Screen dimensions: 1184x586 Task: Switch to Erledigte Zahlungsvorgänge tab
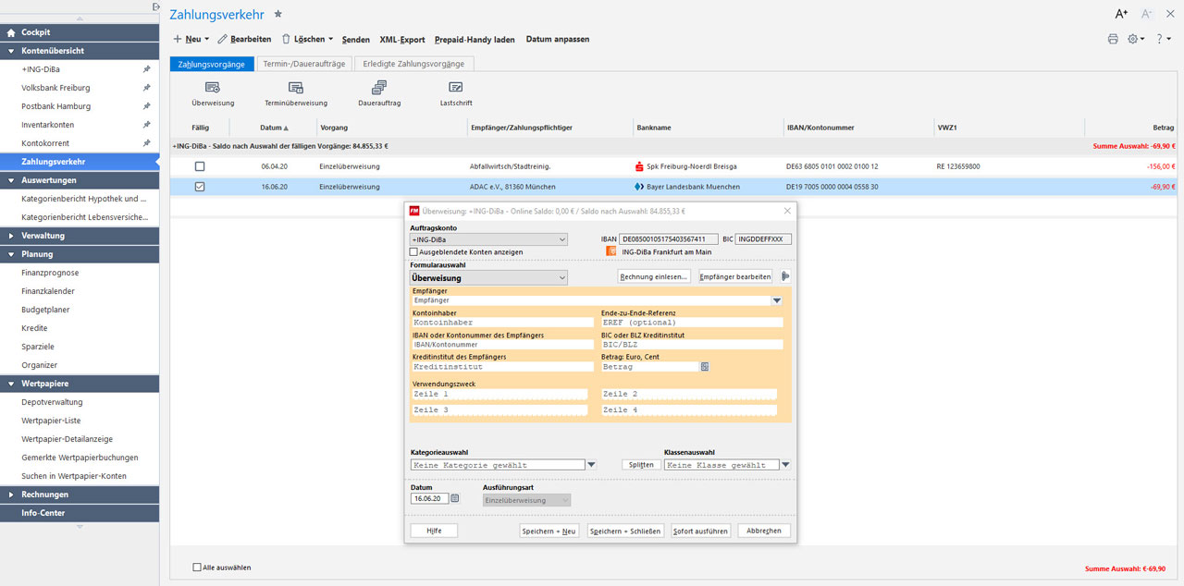coord(413,64)
